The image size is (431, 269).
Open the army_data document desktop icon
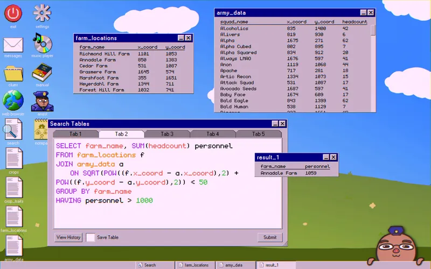click(x=14, y=246)
